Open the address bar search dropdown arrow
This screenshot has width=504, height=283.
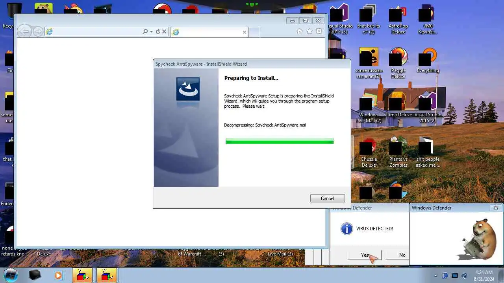point(151,32)
